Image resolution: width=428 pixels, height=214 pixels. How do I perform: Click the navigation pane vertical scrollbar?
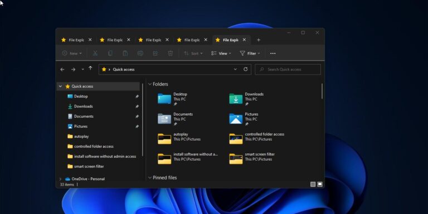coord(143,120)
